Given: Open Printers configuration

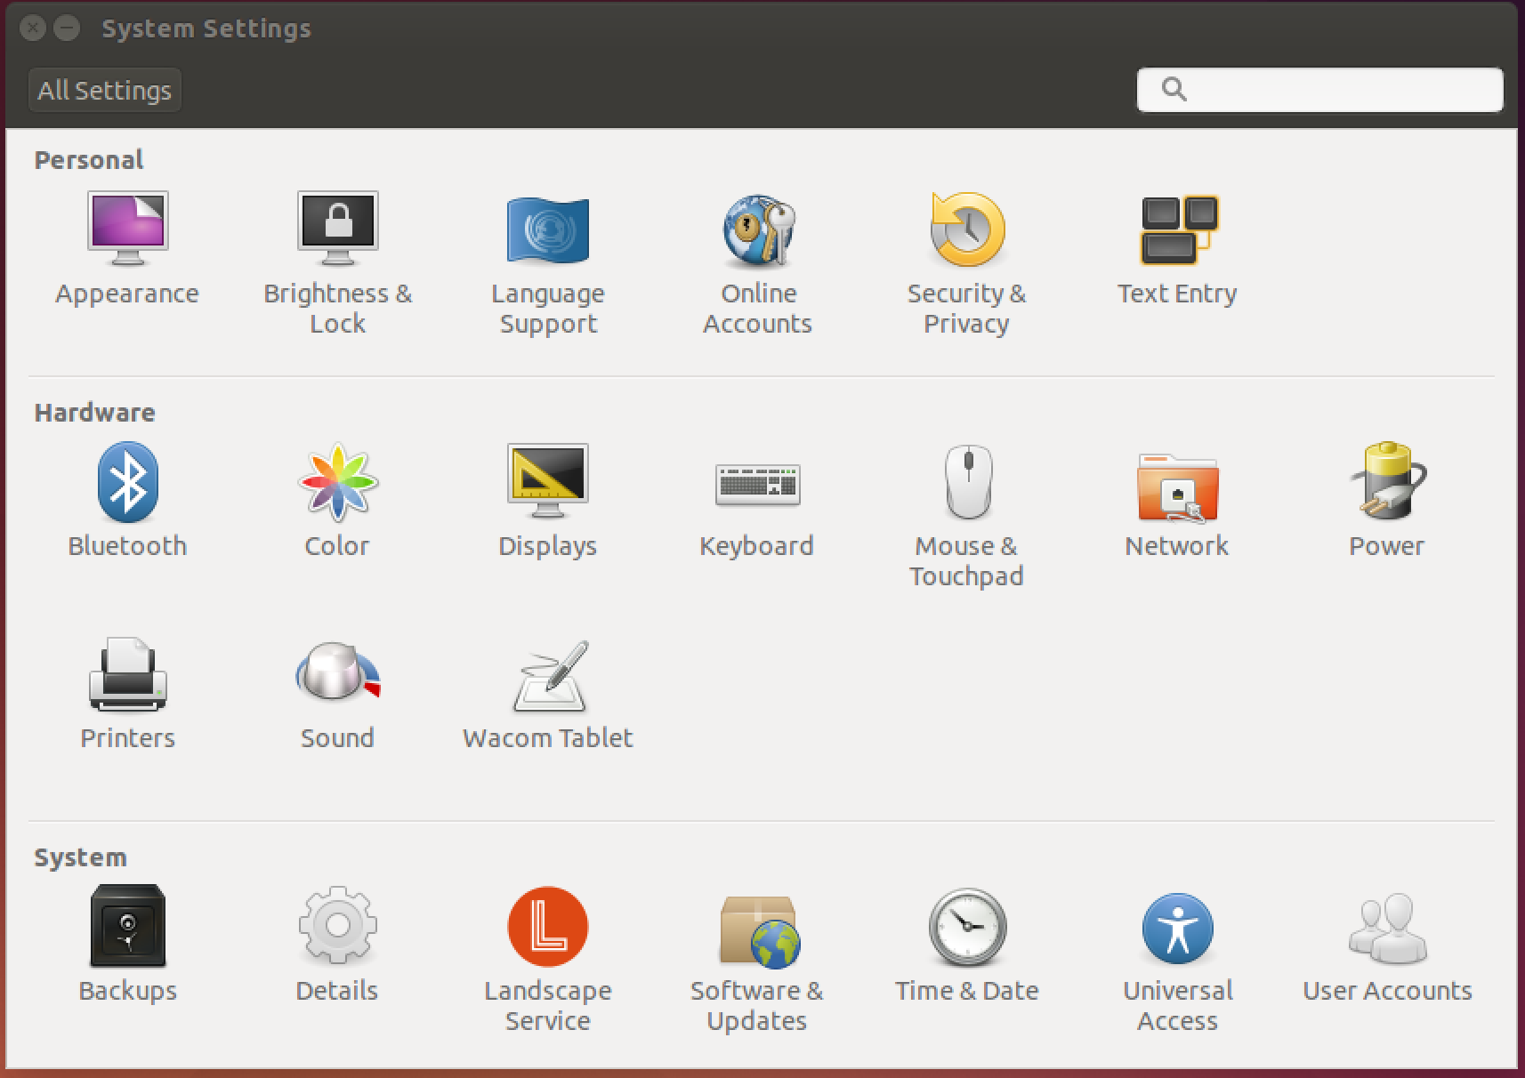Looking at the screenshot, I should click(127, 676).
